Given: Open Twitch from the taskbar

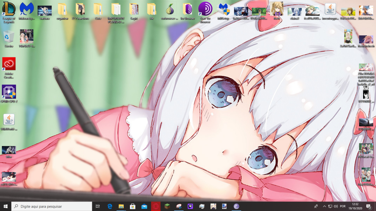Looking at the screenshot, I should tap(190, 206).
